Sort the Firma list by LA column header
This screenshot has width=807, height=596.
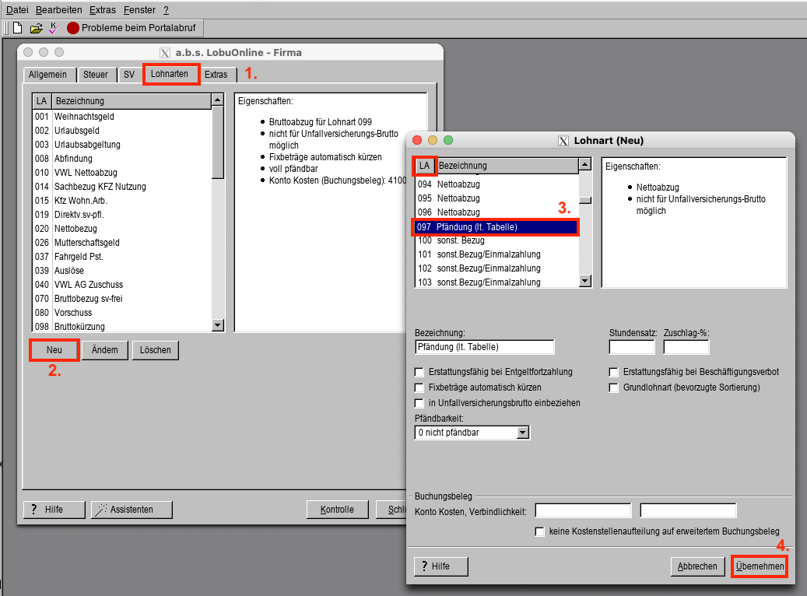42,101
